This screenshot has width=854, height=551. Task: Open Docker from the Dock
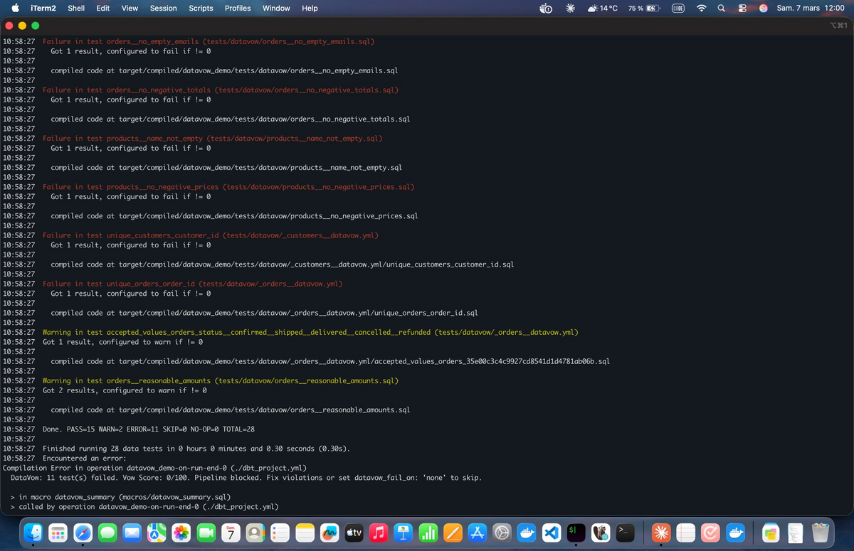click(525, 532)
